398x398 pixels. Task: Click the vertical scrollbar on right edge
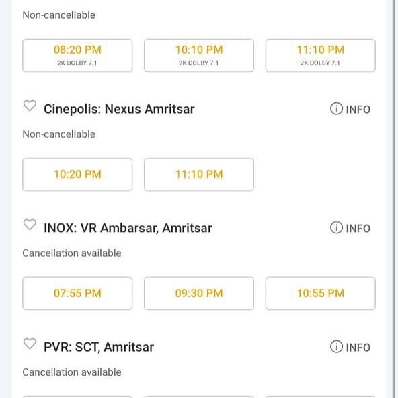click(x=394, y=199)
